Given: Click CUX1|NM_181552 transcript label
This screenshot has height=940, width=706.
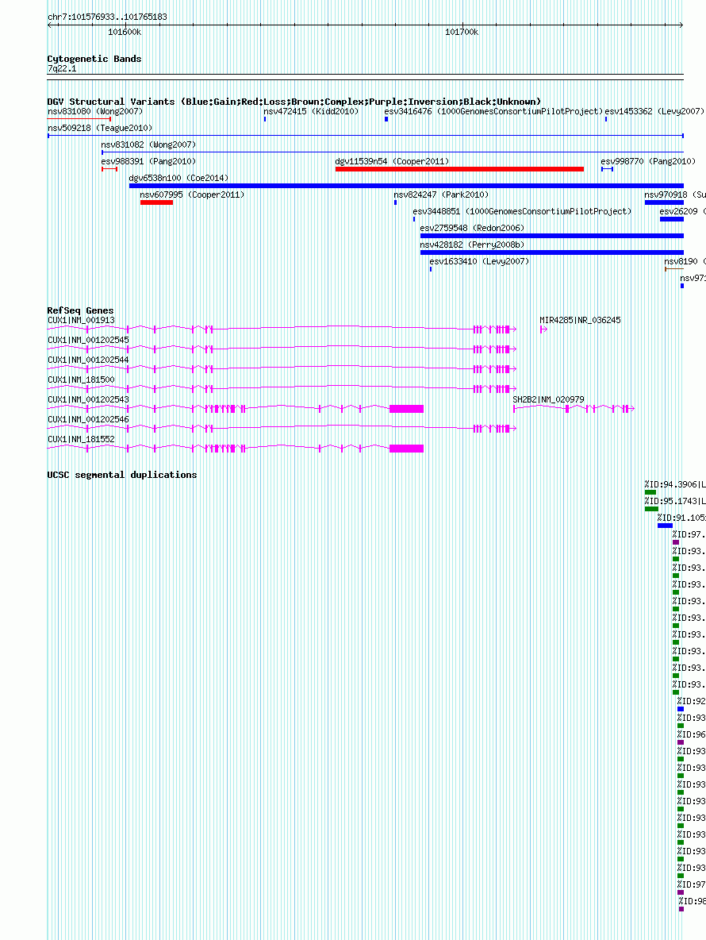Looking at the screenshot, I should point(82,439).
